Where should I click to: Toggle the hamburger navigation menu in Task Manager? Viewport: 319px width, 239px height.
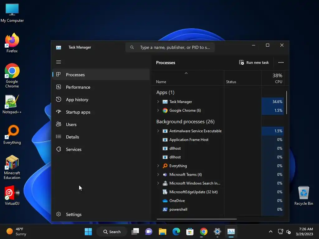pyautogui.click(x=59, y=62)
